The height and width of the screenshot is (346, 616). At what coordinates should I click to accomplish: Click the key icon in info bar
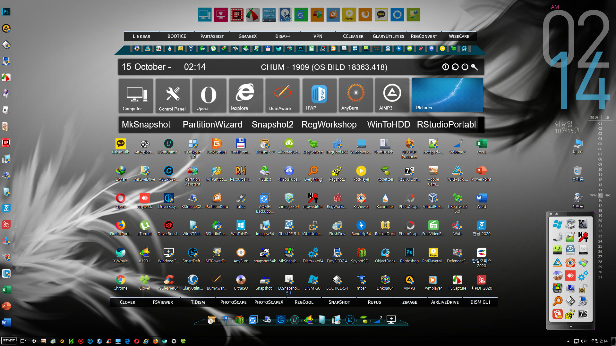[x=475, y=67]
